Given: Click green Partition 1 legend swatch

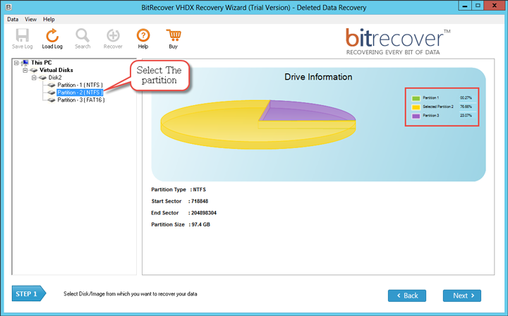Looking at the screenshot, I should click(x=416, y=98).
